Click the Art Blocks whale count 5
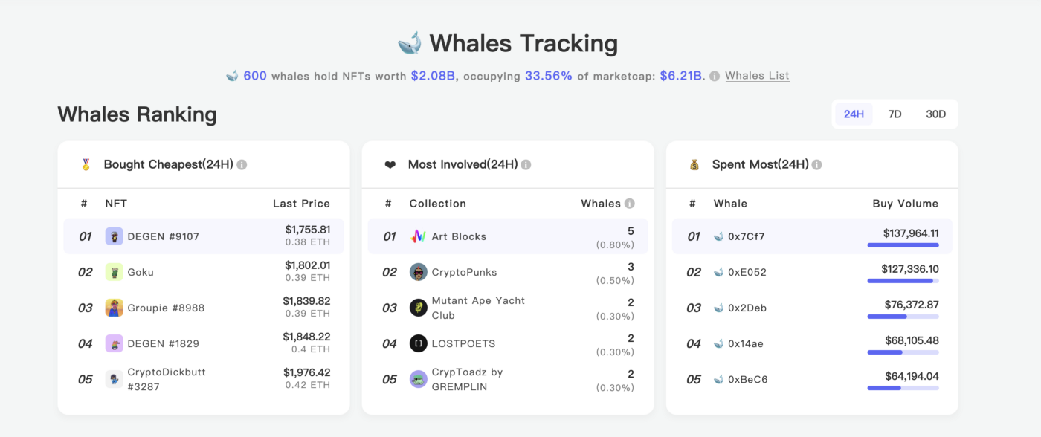The height and width of the screenshot is (437, 1041). pyautogui.click(x=631, y=231)
